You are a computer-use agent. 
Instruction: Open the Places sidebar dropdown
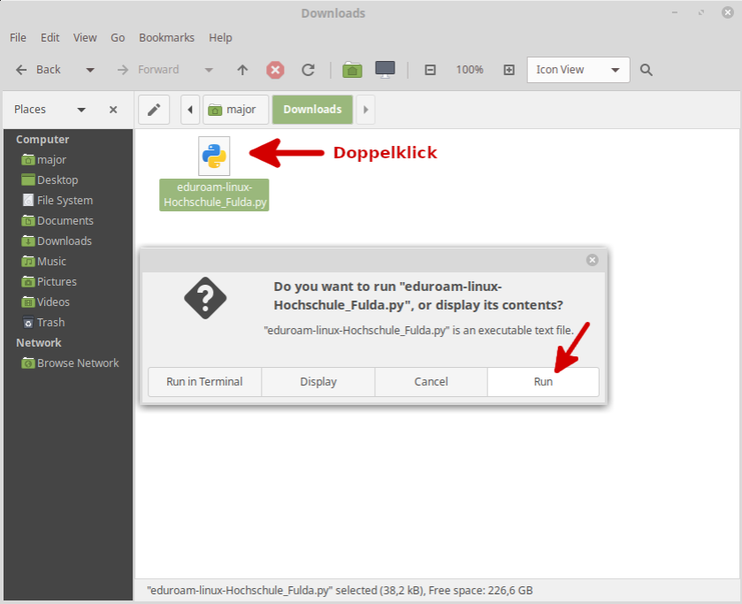(81, 110)
